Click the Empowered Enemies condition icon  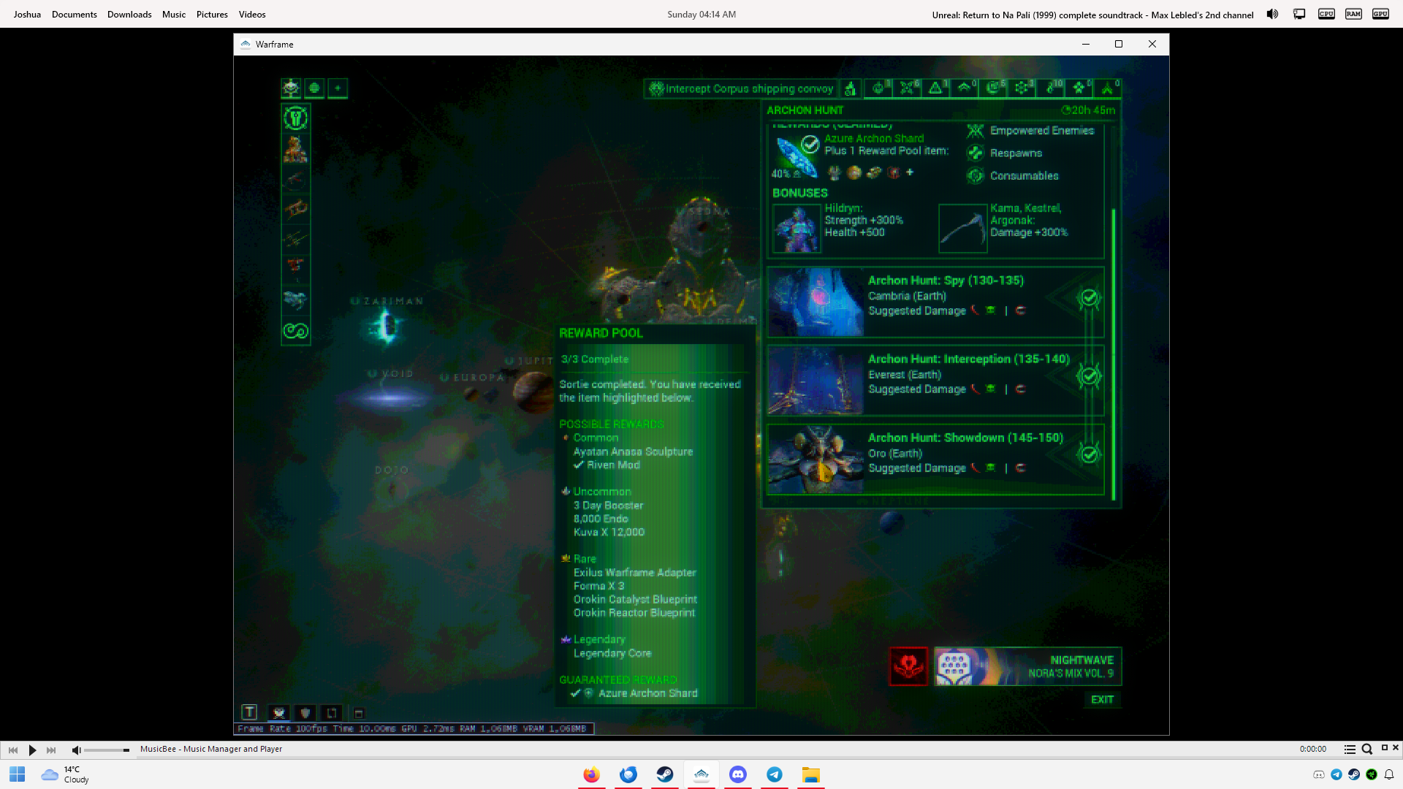976,131
